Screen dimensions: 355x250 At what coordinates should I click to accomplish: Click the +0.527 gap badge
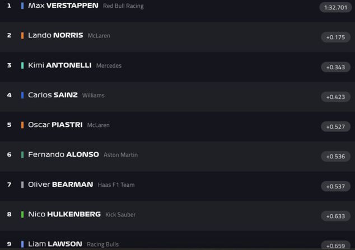click(335, 126)
